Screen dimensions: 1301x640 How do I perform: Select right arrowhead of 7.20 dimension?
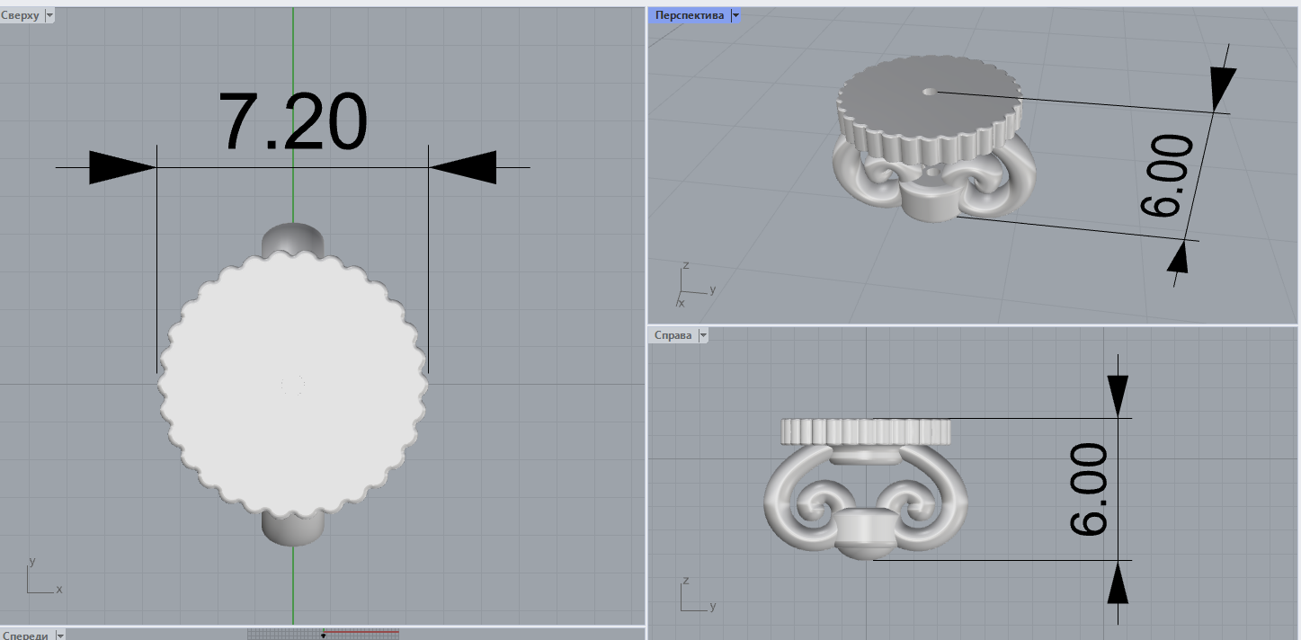pos(462,167)
